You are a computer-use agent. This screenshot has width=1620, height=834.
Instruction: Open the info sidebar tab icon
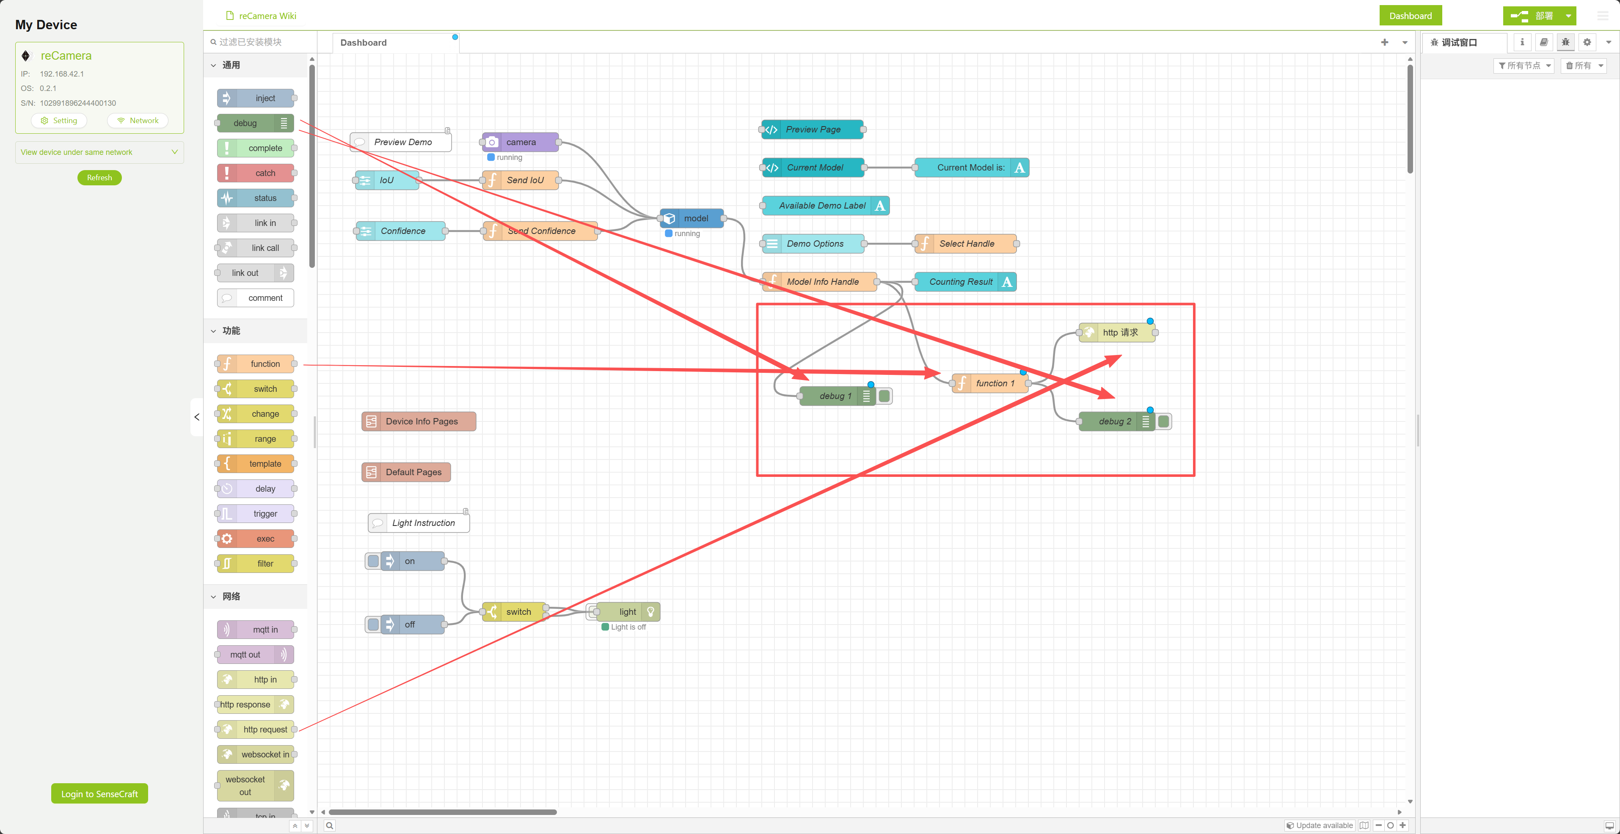[1522, 42]
